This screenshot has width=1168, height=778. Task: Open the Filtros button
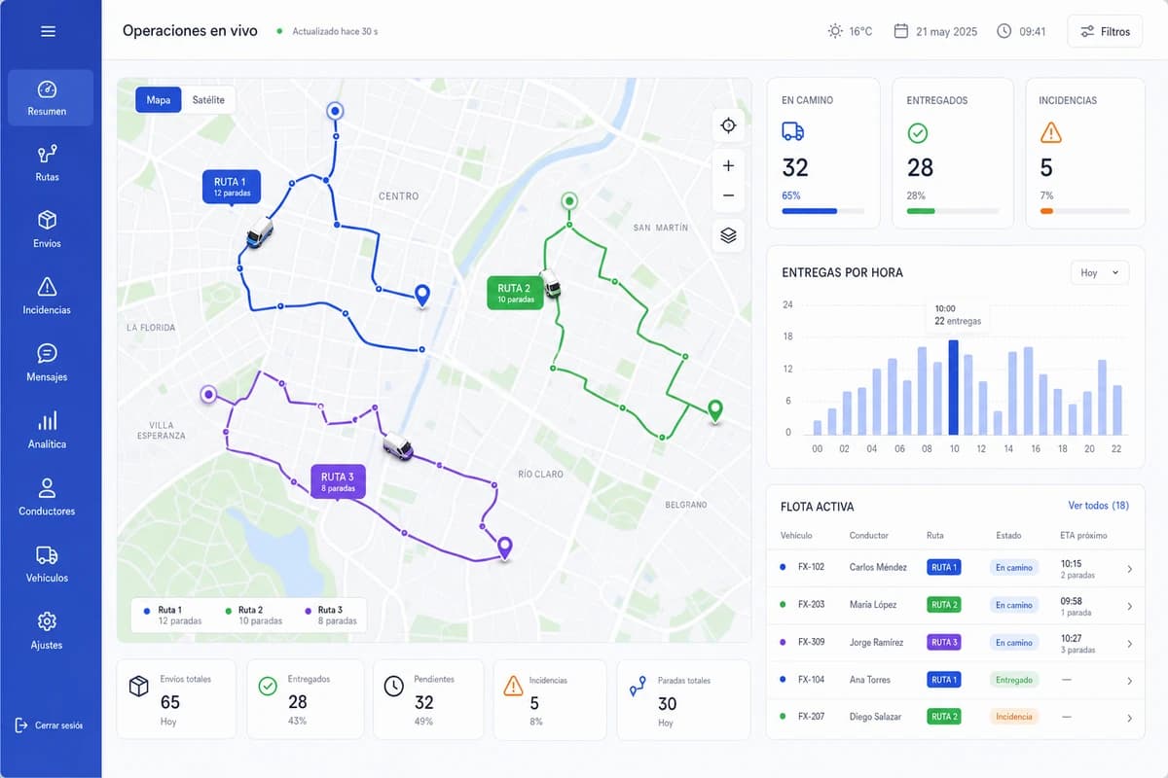point(1105,31)
